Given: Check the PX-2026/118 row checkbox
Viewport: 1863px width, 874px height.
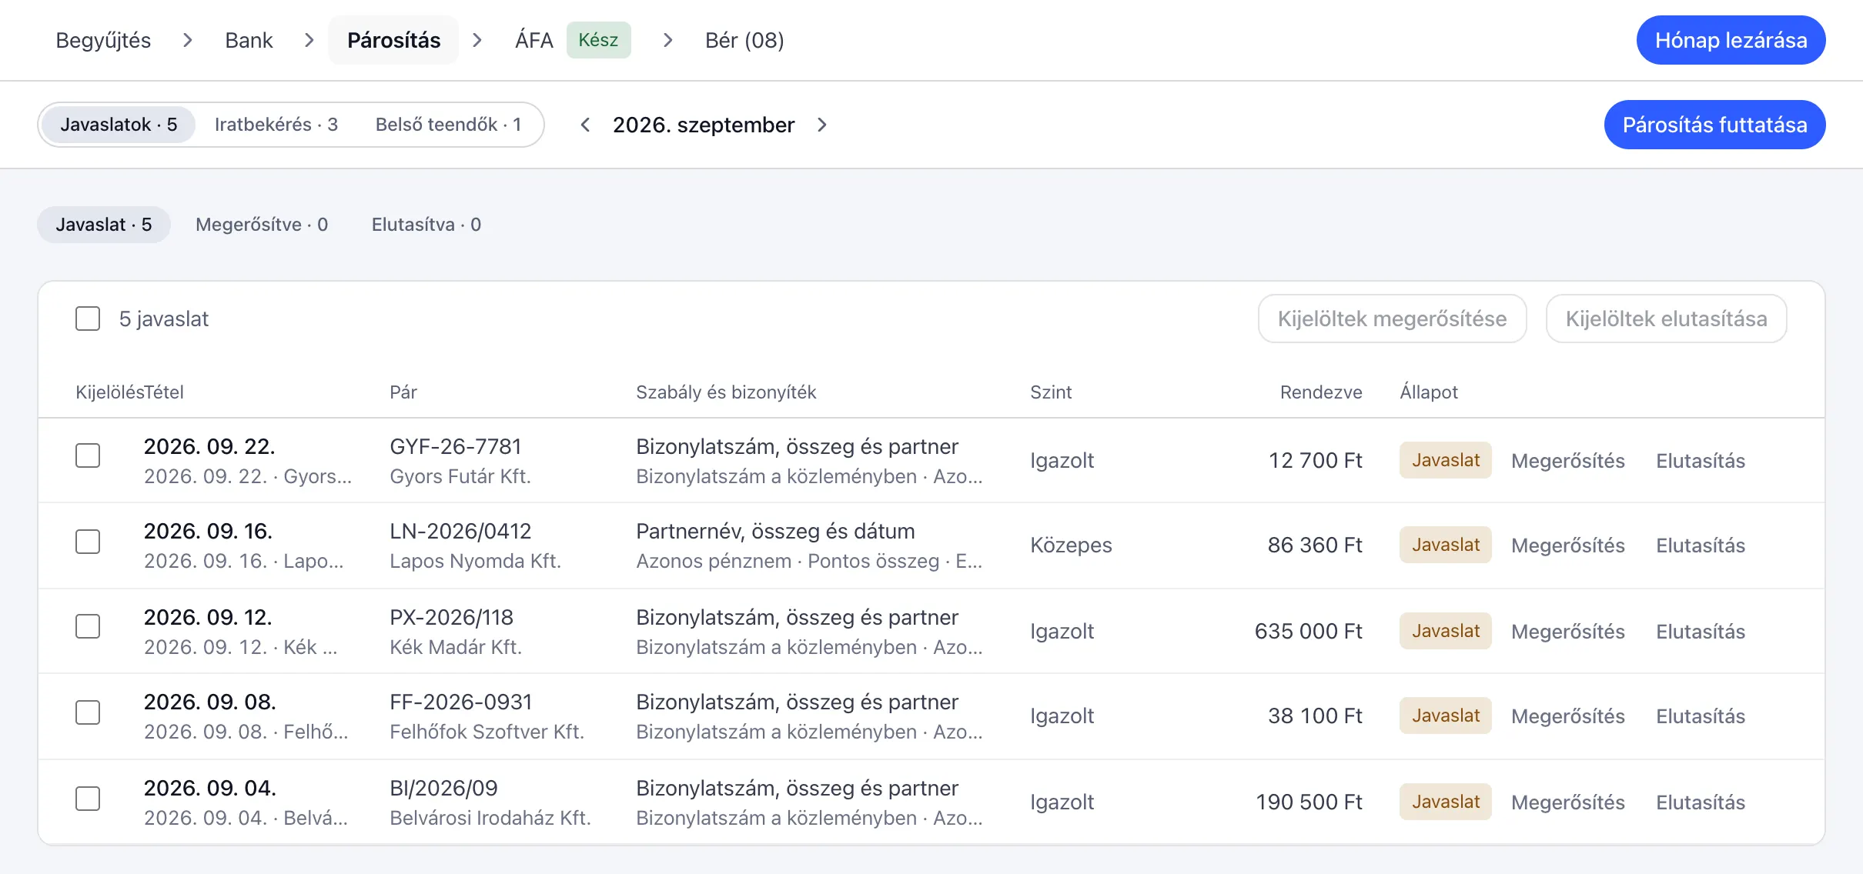Looking at the screenshot, I should pos(88,626).
